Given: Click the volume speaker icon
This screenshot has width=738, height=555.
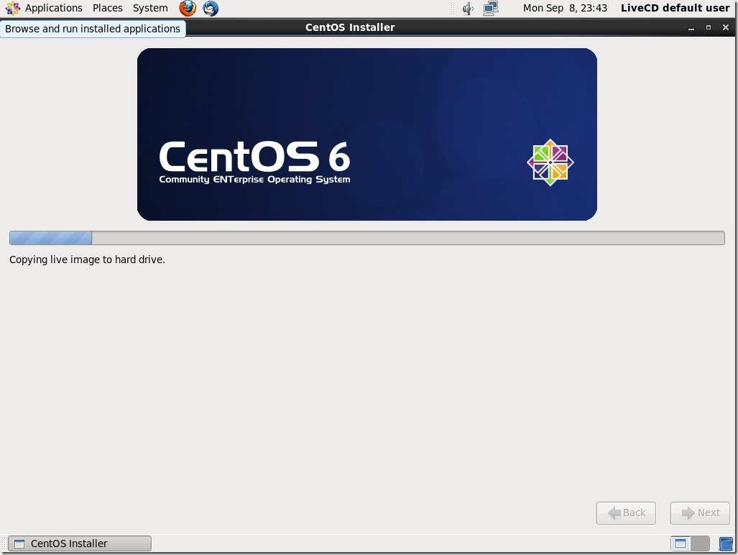Looking at the screenshot, I should 468,9.
